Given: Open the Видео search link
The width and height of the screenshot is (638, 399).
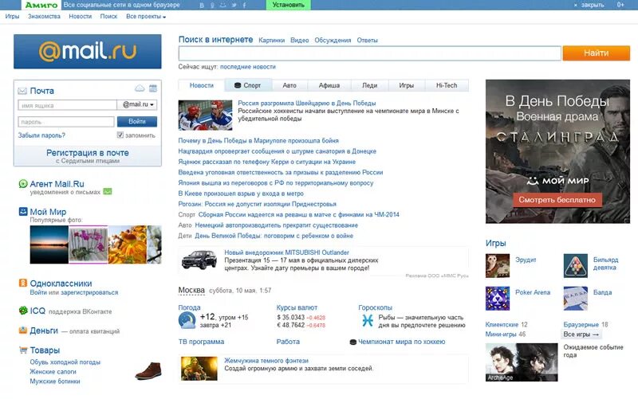Looking at the screenshot, I should coord(300,41).
